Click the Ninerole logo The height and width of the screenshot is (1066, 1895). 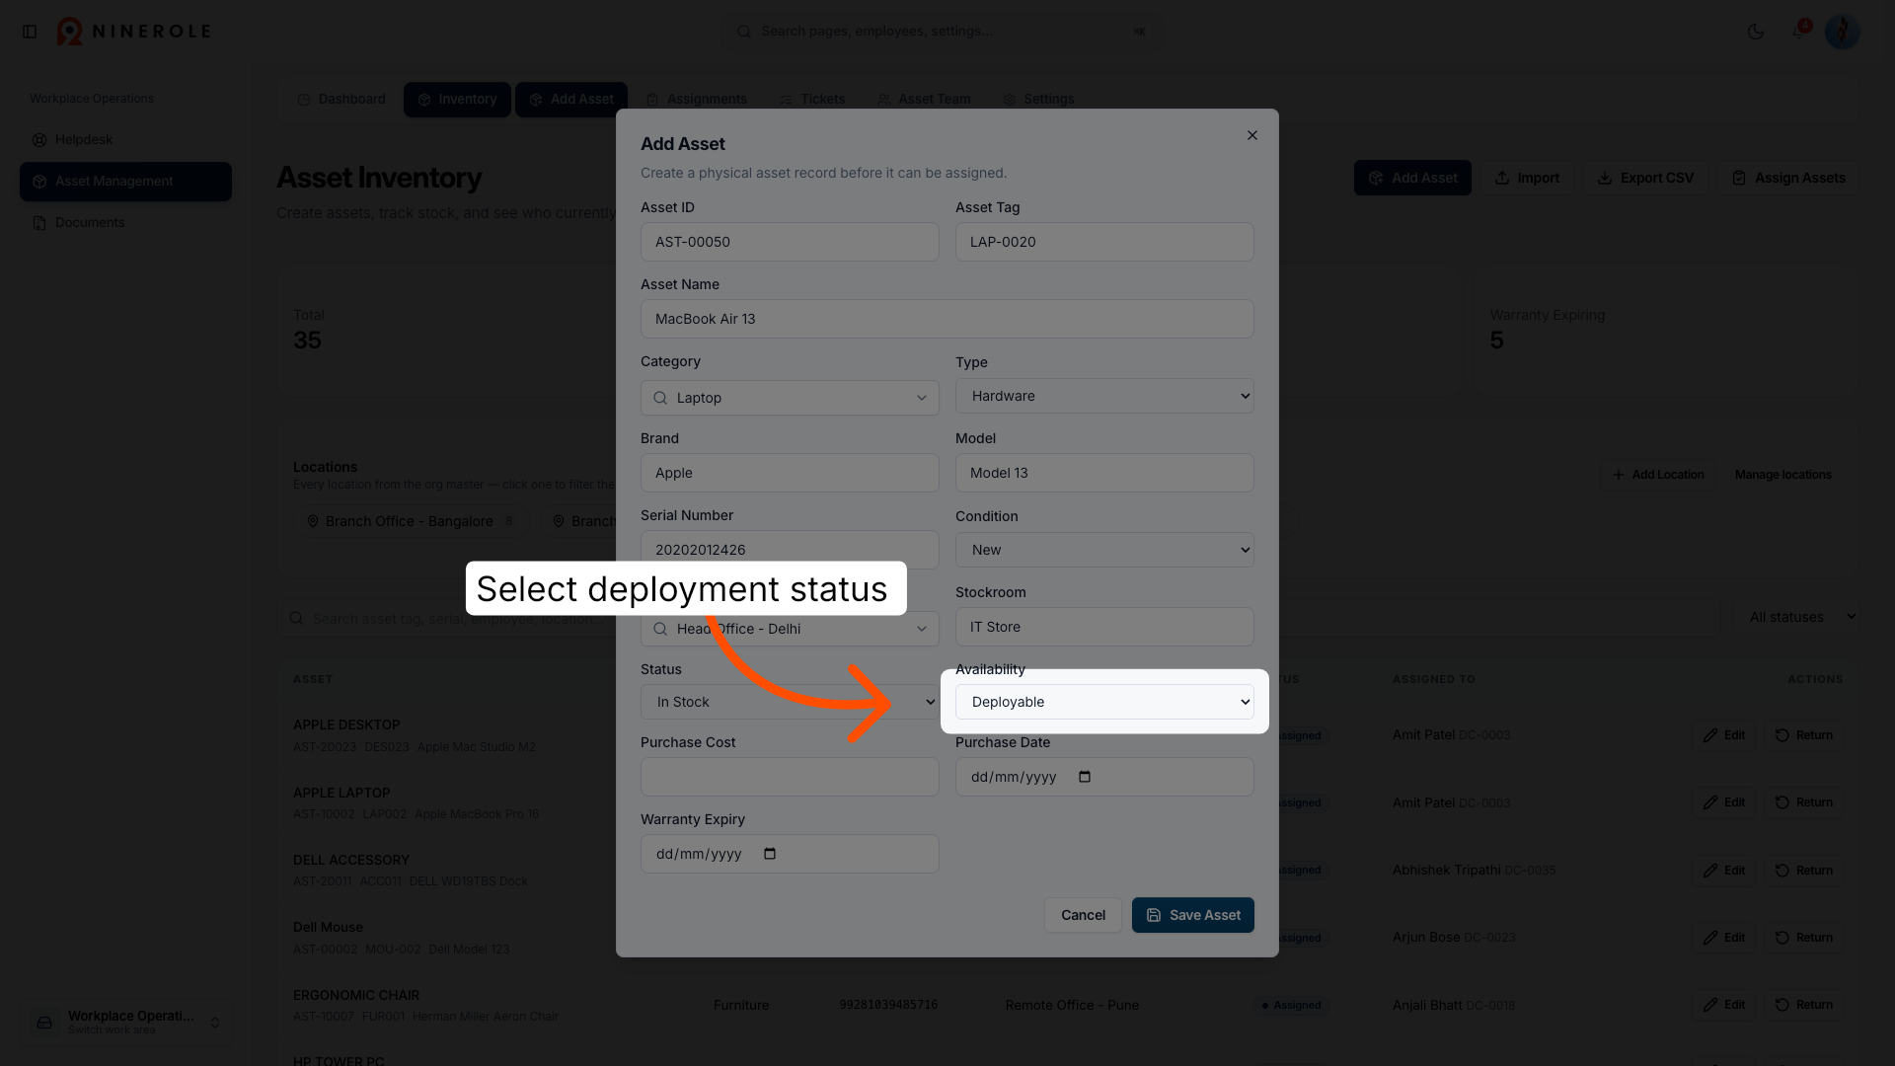click(x=133, y=32)
